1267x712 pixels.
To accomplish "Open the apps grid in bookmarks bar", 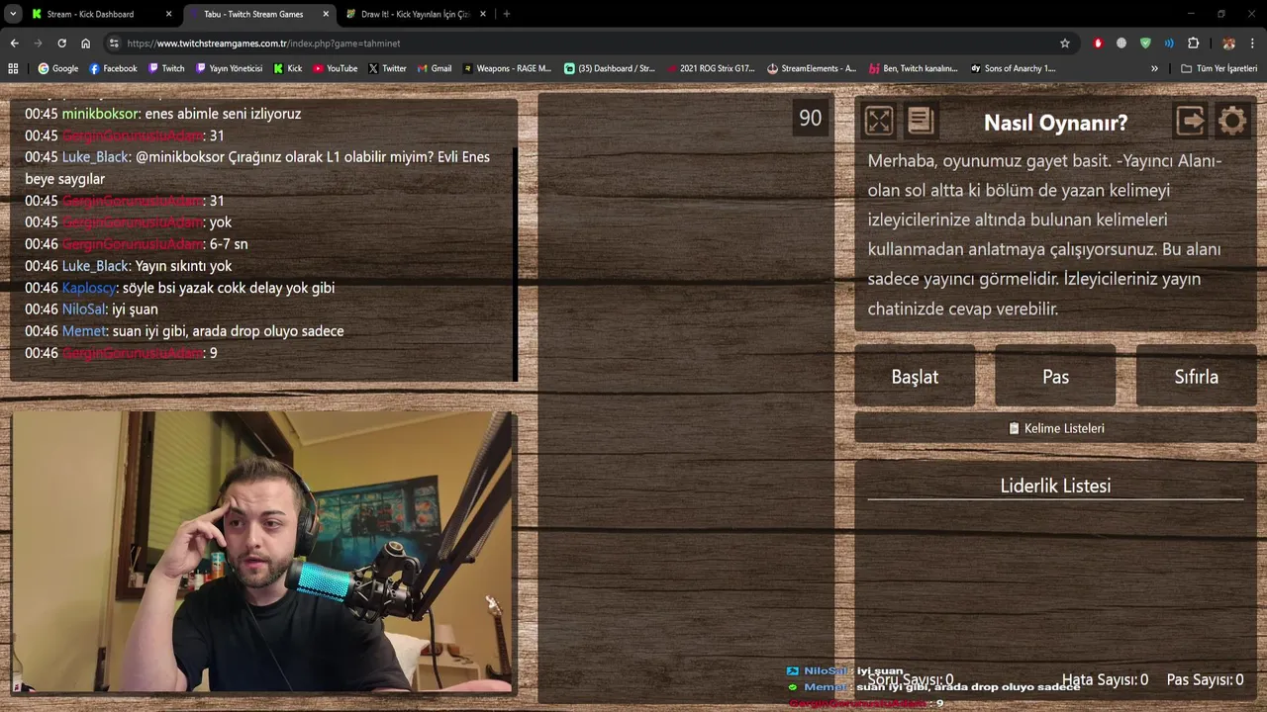I will [13, 68].
